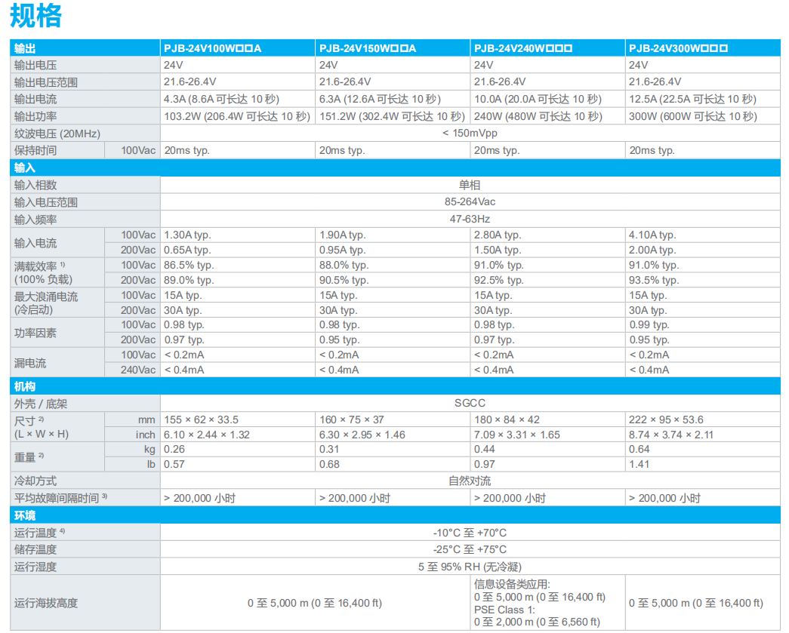Select the 自然对流 cooling method cell

470,481
